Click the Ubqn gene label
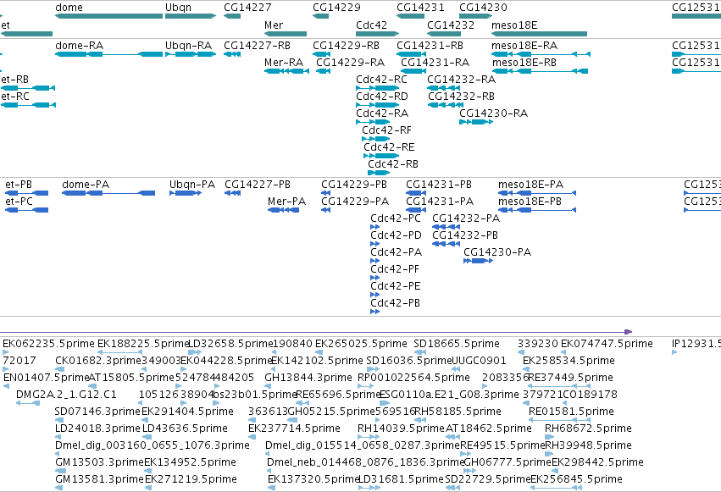The width and height of the screenshot is (721, 492). click(x=179, y=8)
